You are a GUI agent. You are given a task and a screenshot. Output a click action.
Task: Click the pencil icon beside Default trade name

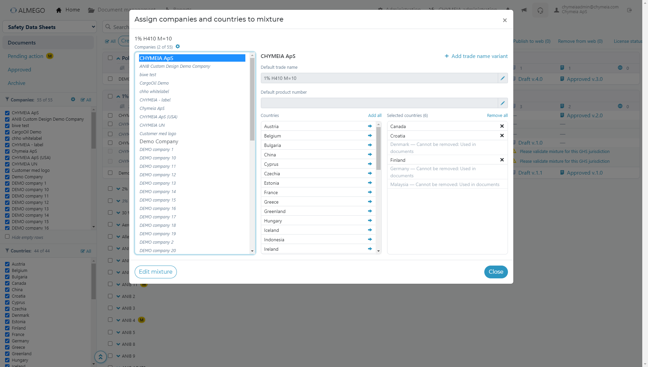503,78
